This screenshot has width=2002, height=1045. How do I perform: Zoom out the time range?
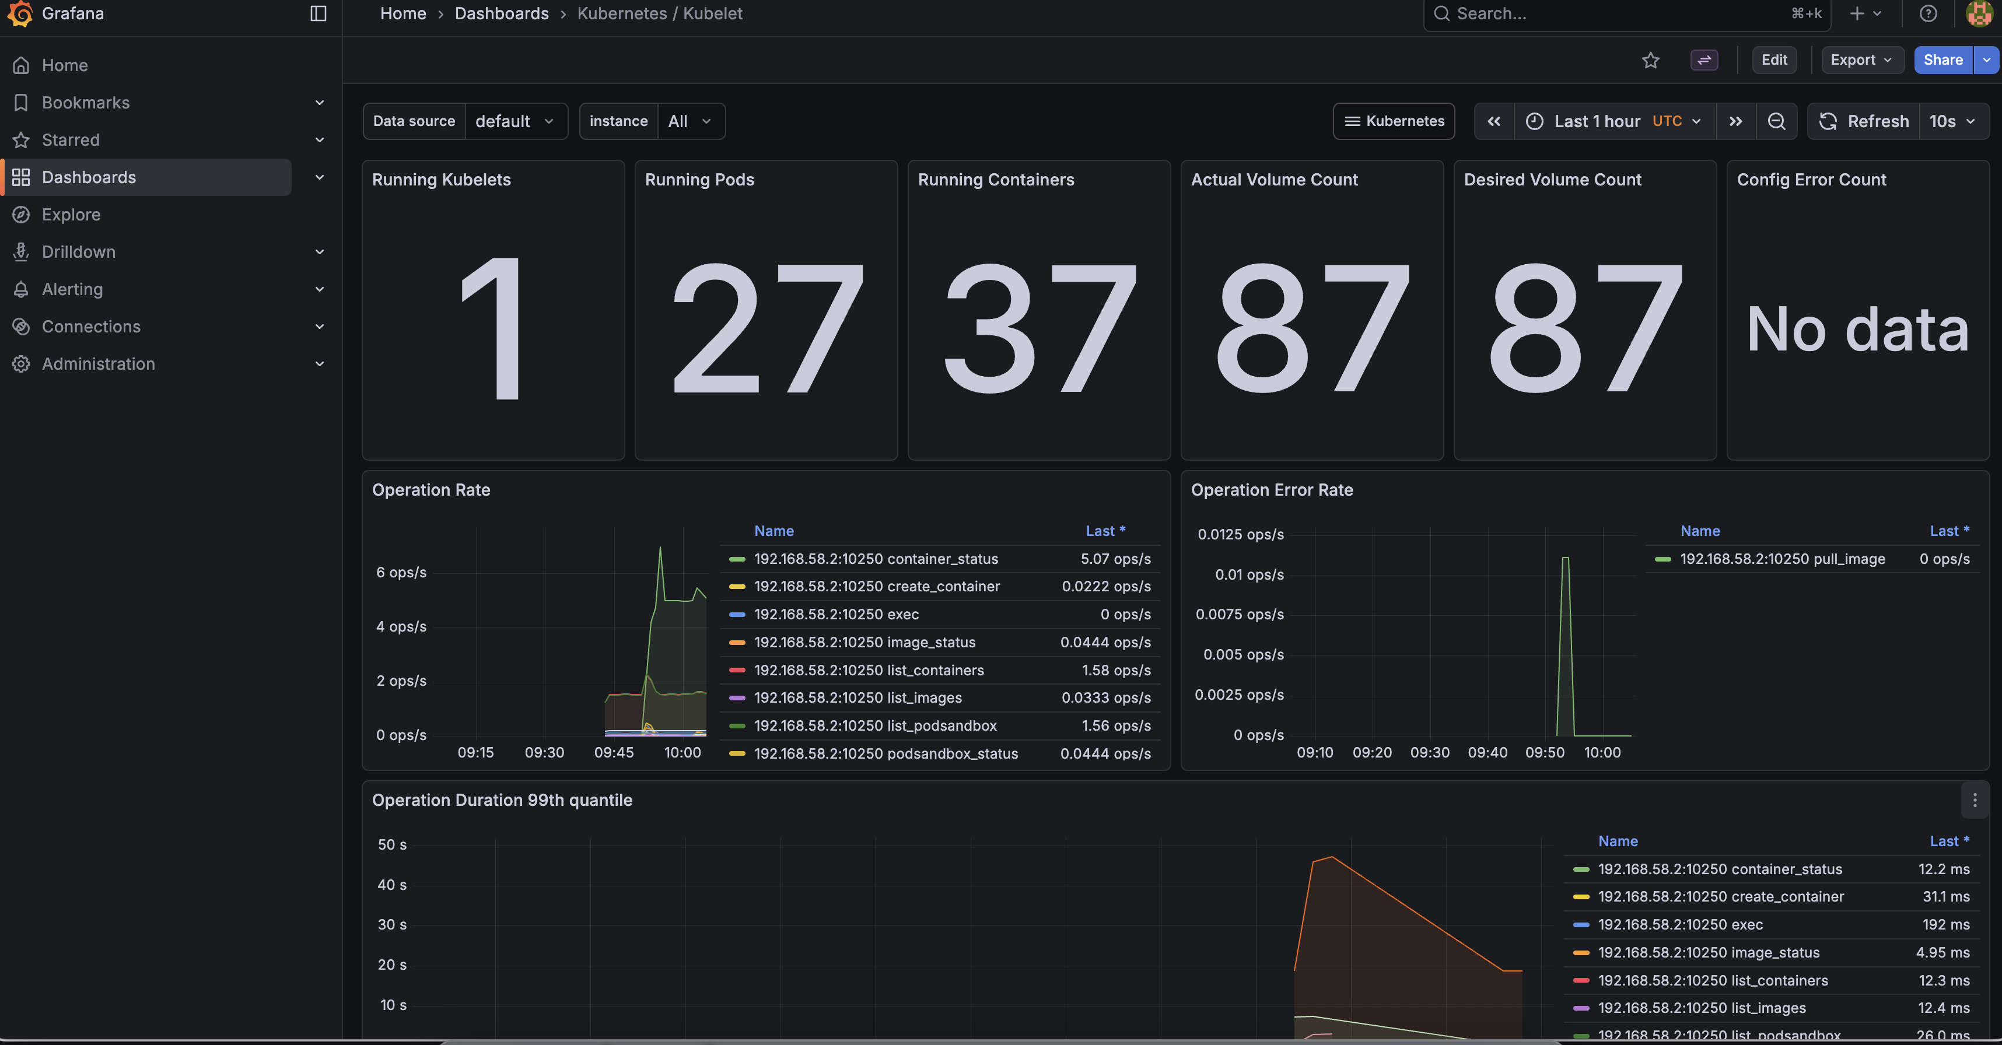(x=1776, y=121)
